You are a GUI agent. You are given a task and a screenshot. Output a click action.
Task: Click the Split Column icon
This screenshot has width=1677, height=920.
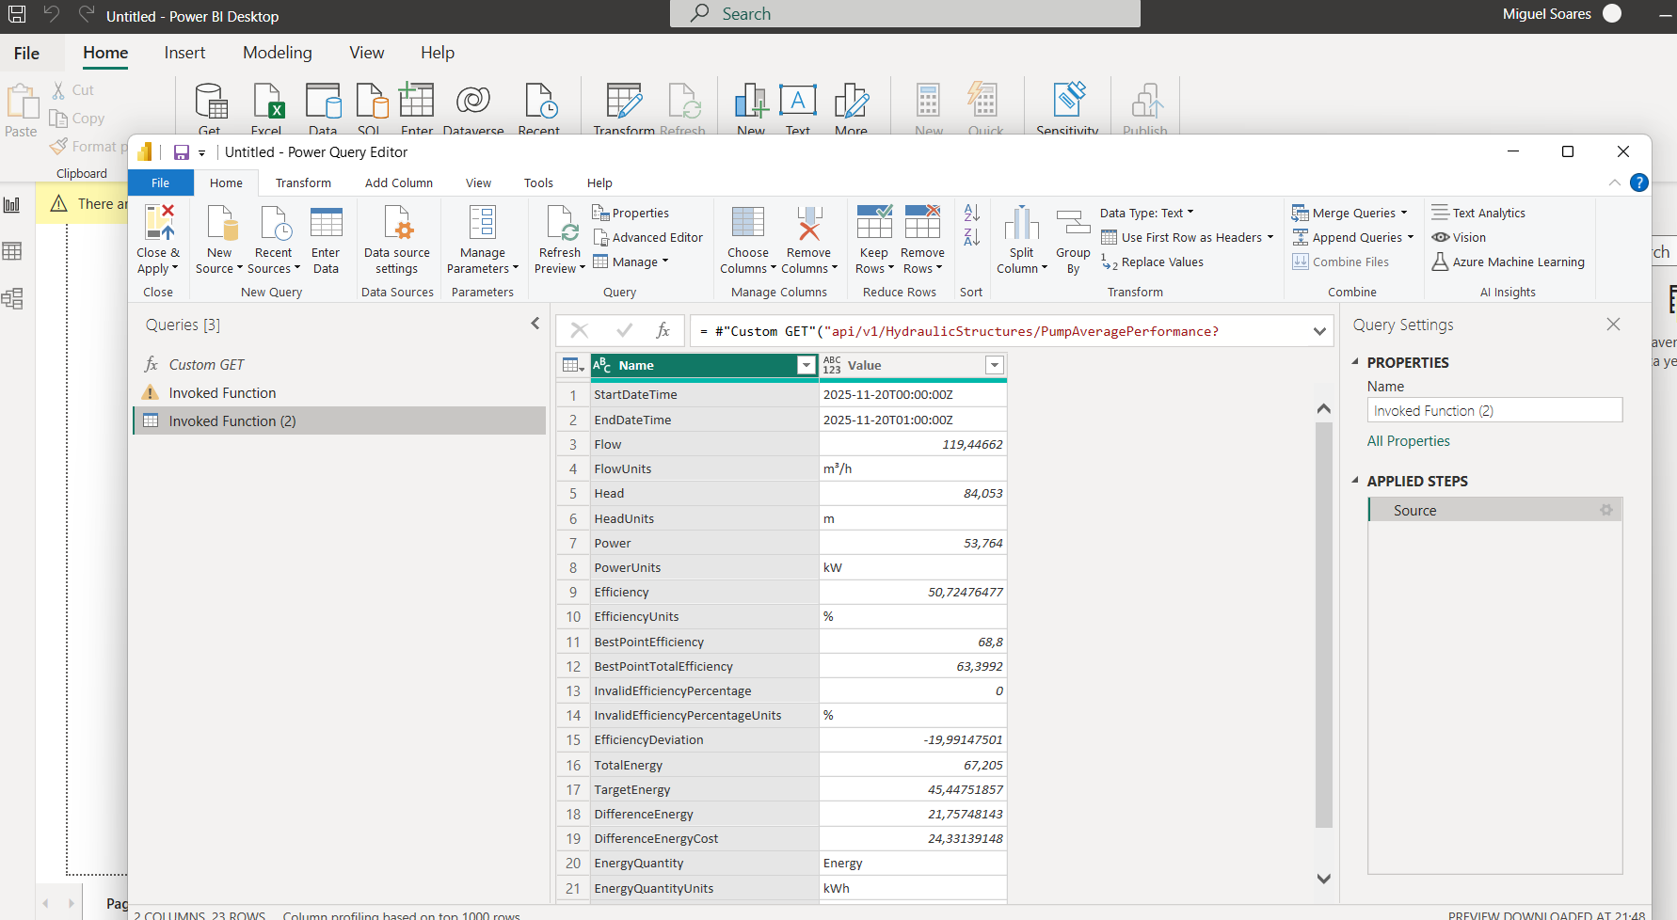click(x=1021, y=226)
